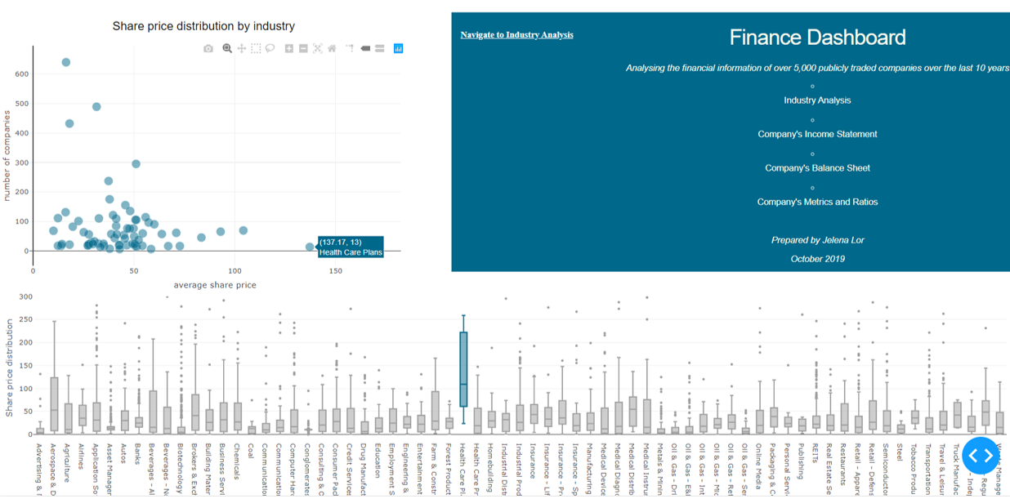Click the 150 x-axis tick on scatter
Image resolution: width=1010 pixels, height=499 pixels.
pyautogui.click(x=336, y=270)
